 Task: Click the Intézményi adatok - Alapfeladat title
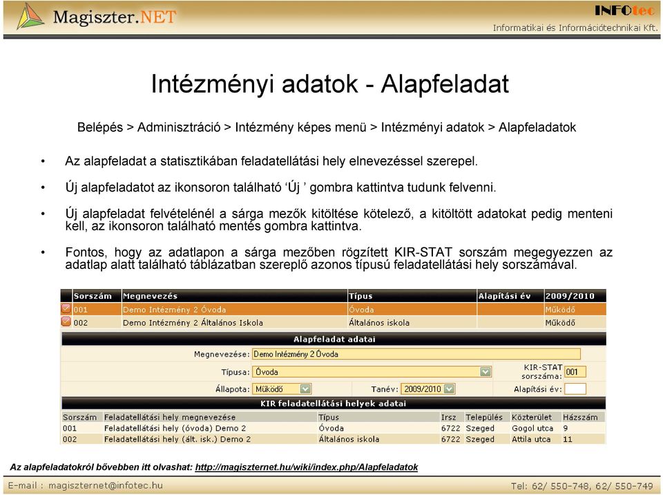[x=330, y=84]
